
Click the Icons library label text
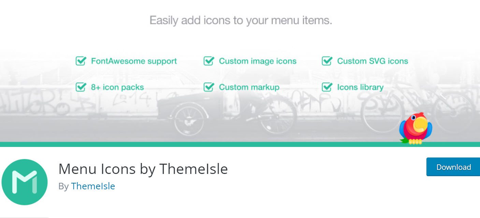coord(360,87)
